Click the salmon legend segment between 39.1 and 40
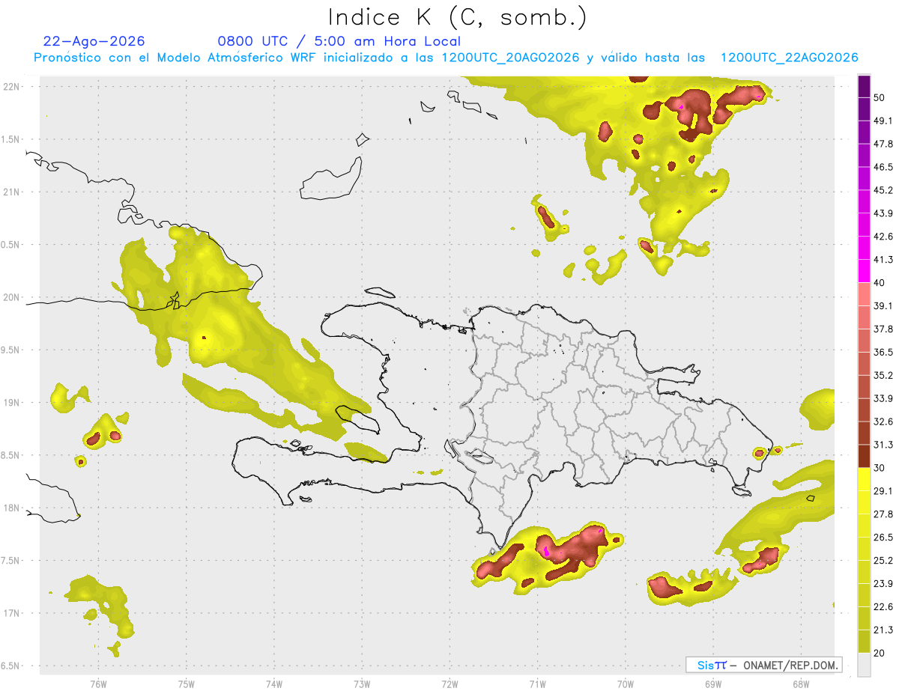The width and height of the screenshot is (899, 694). 864,294
